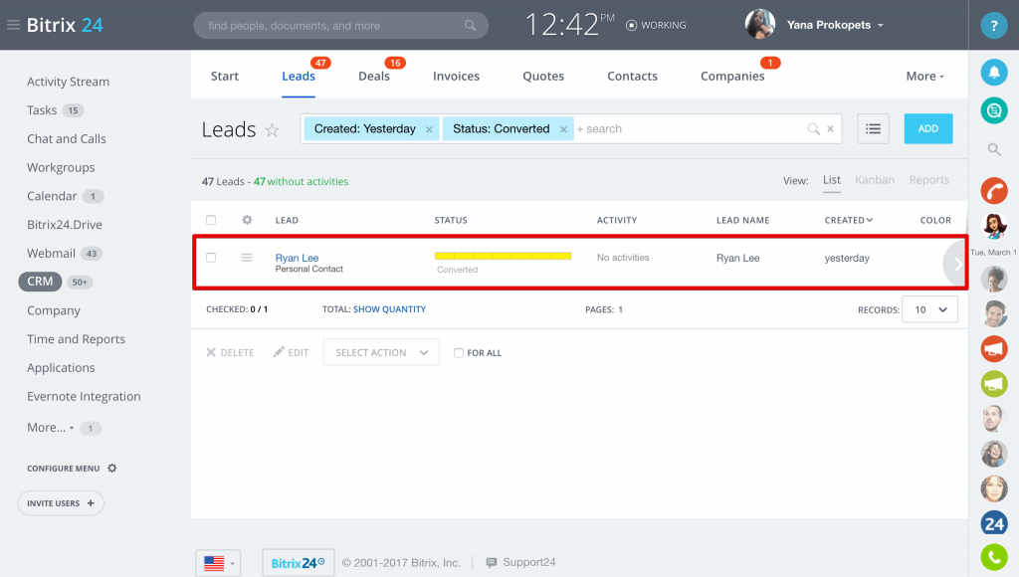The image size is (1019, 577).
Task: Open list settings gear in table header
Action: [x=247, y=220]
